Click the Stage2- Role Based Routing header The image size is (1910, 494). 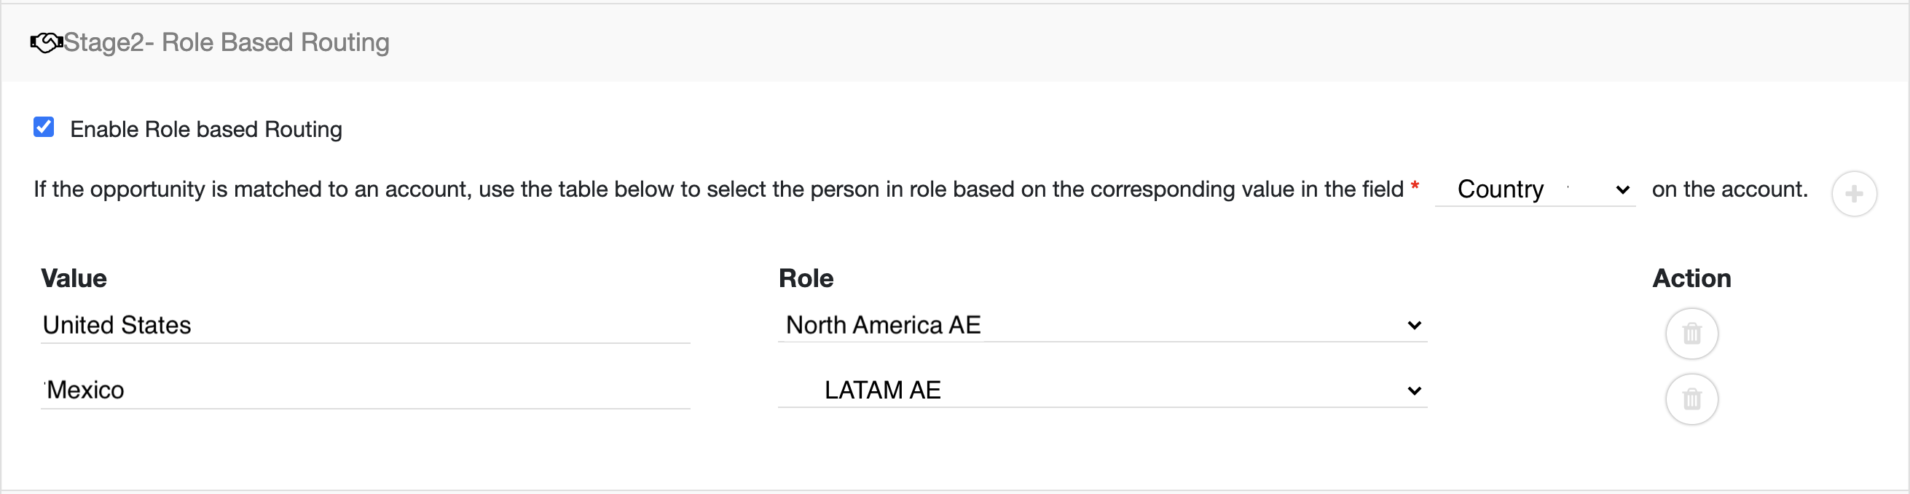pos(226,42)
